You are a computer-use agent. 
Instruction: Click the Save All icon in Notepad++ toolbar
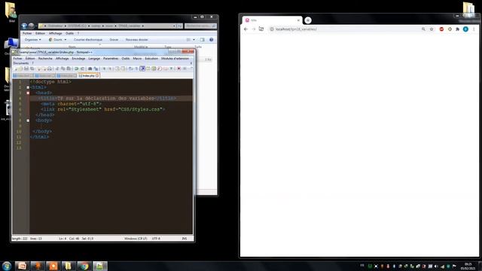pos(32,69)
